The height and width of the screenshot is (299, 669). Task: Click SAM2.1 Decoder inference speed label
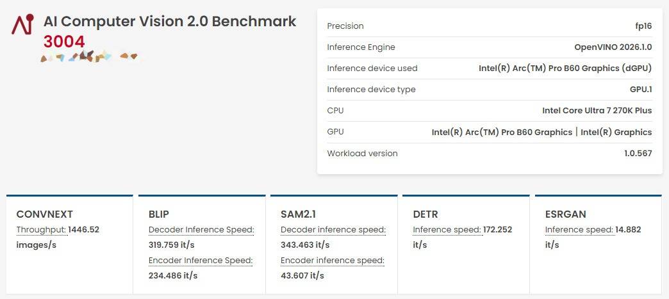[333, 230]
